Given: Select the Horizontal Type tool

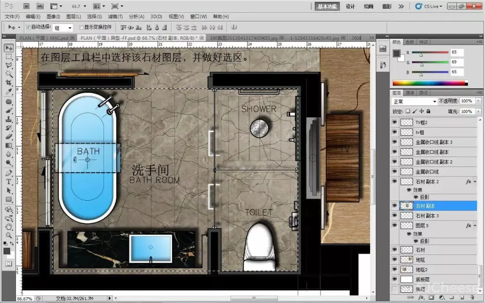Looking at the screenshot, I should pos(9,182).
